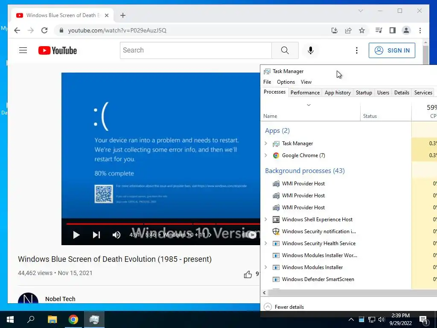Open Task Manager View menu
Viewport: 437px width, 328px height.
click(x=306, y=82)
